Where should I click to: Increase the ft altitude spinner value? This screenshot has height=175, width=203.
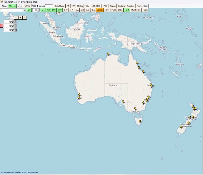click(12, 21)
